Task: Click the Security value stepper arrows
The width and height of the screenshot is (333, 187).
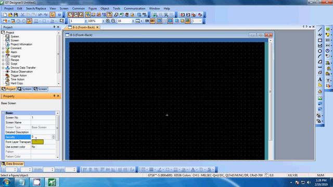Action: point(54,137)
